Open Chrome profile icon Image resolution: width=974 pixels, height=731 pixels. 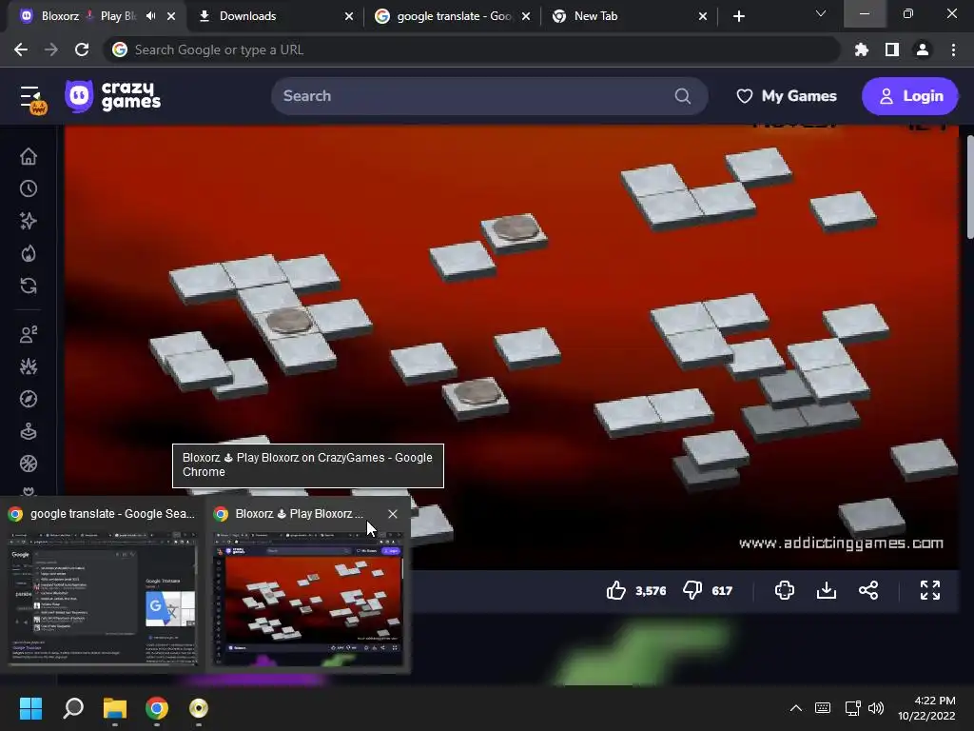[x=923, y=49]
